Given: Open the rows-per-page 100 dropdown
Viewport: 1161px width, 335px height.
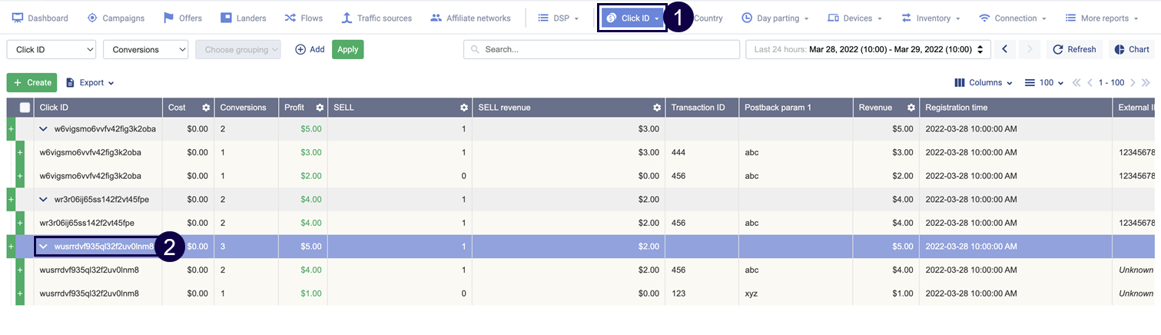Looking at the screenshot, I should [x=1045, y=83].
